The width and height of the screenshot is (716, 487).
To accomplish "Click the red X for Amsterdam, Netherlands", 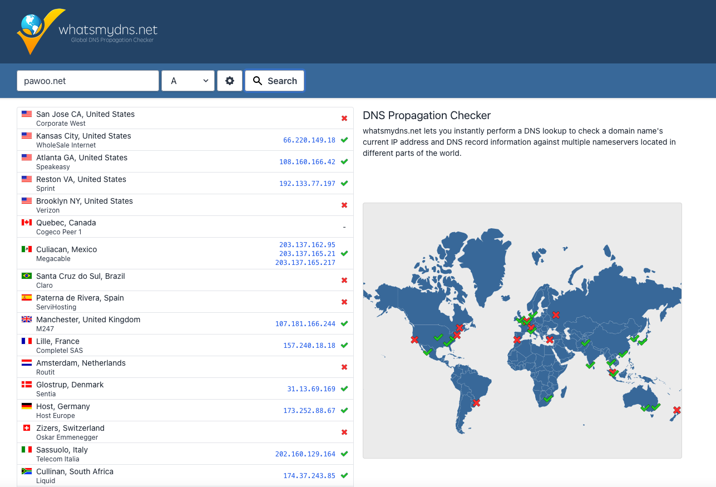I will tap(344, 367).
